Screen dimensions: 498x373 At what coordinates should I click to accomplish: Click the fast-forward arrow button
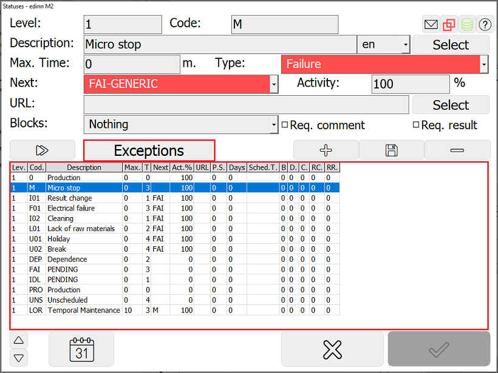point(43,150)
